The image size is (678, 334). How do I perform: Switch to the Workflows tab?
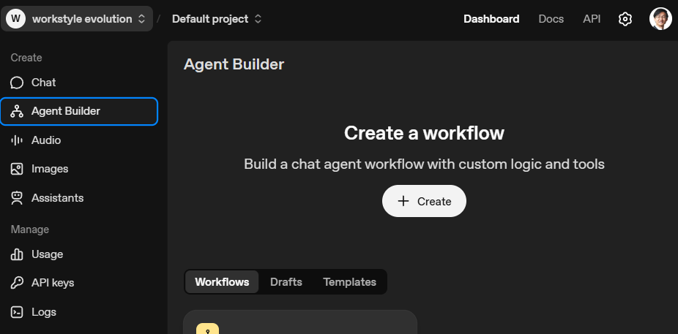pyautogui.click(x=222, y=282)
